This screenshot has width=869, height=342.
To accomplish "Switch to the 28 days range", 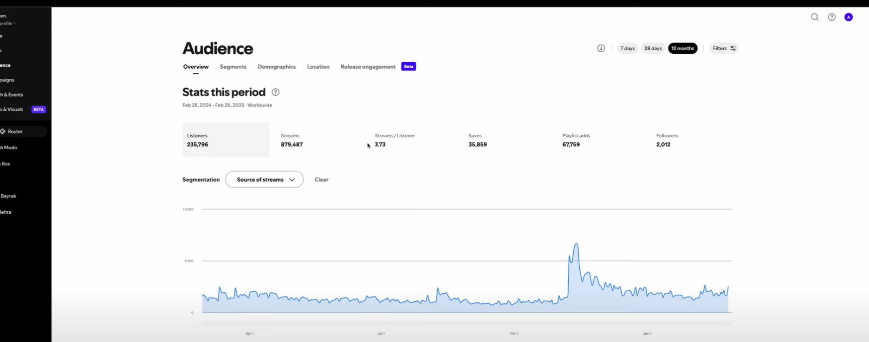I will pos(653,48).
